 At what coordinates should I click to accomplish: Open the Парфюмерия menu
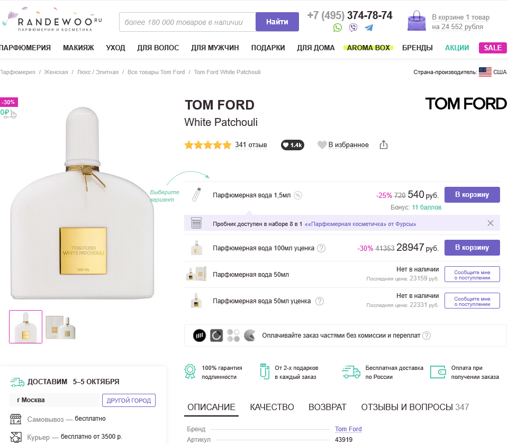[25, 48]
